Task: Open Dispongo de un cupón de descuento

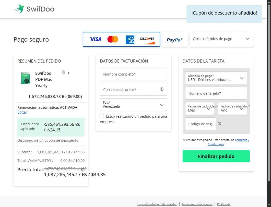Action: [x=48, y=140]
